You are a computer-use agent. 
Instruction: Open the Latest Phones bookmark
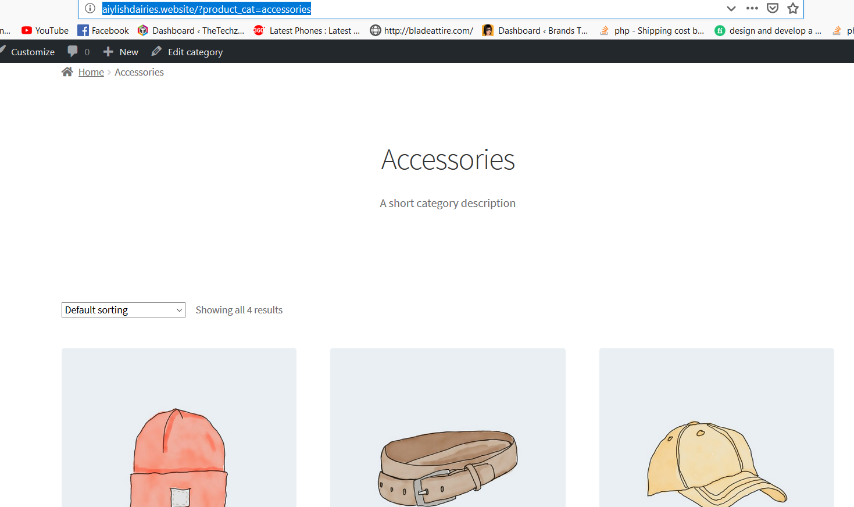pos(307,31)
